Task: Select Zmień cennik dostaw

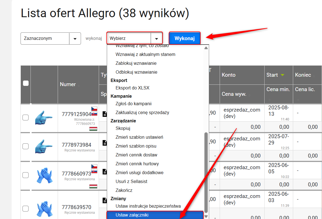Action: click(x=136, y=155)
